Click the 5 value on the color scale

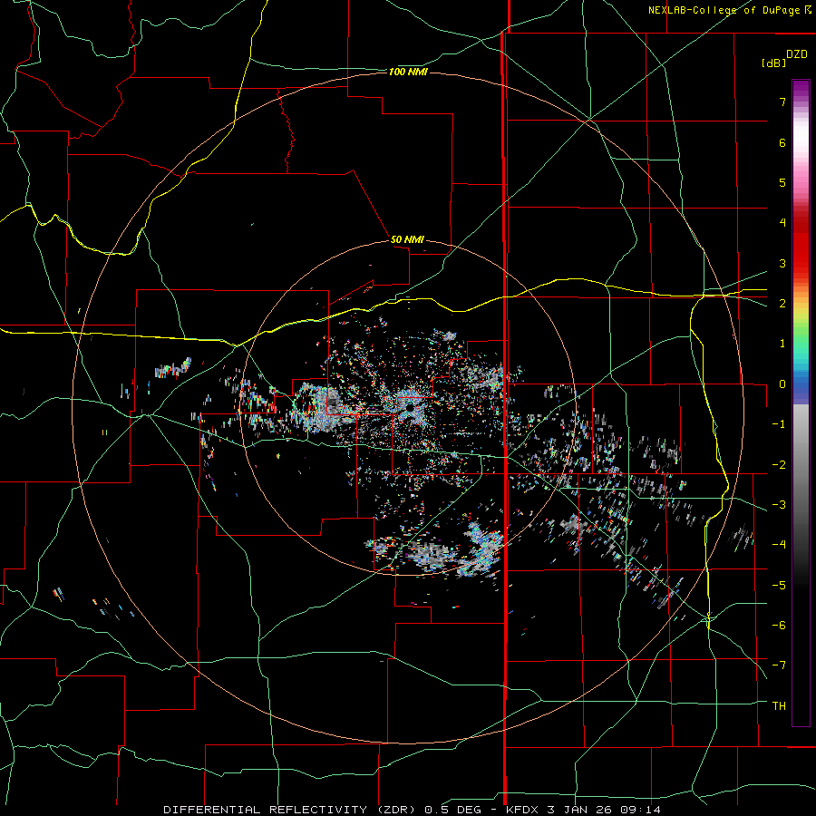[782, 182]
